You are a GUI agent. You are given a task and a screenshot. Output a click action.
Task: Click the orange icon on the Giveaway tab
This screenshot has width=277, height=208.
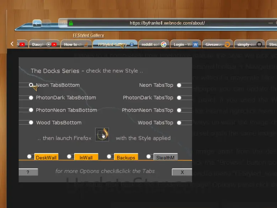(x=227, y=44)
